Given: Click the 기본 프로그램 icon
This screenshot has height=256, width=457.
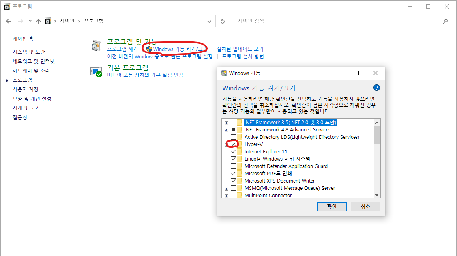Looking at the screenshot, I should (96, 72).
